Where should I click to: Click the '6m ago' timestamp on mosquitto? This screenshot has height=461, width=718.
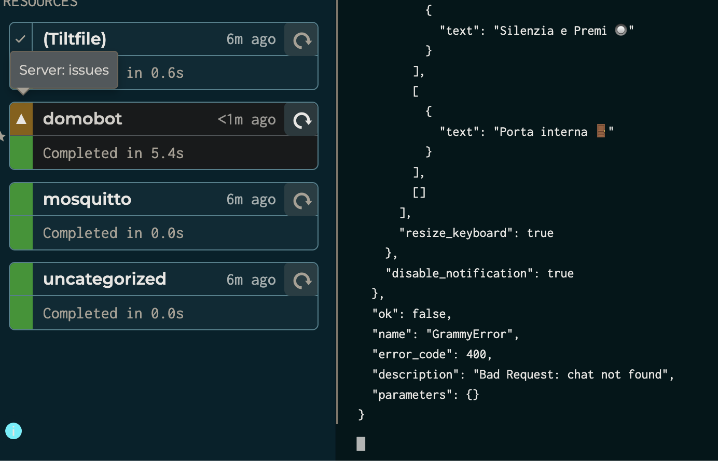coord(251,200)
